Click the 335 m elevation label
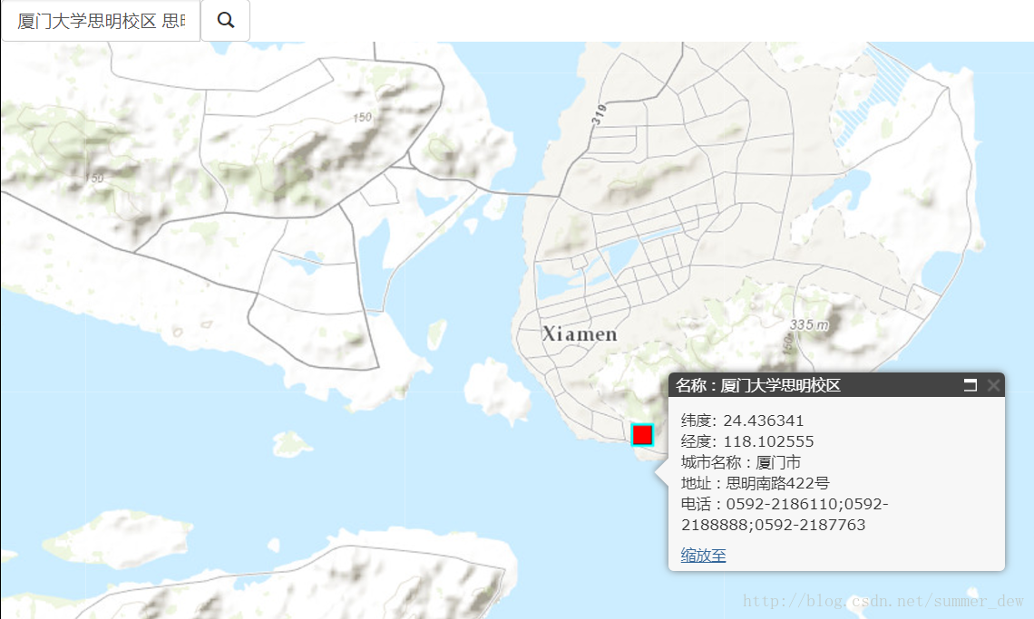Screen dimensions: 1034x619 [809, 325]
